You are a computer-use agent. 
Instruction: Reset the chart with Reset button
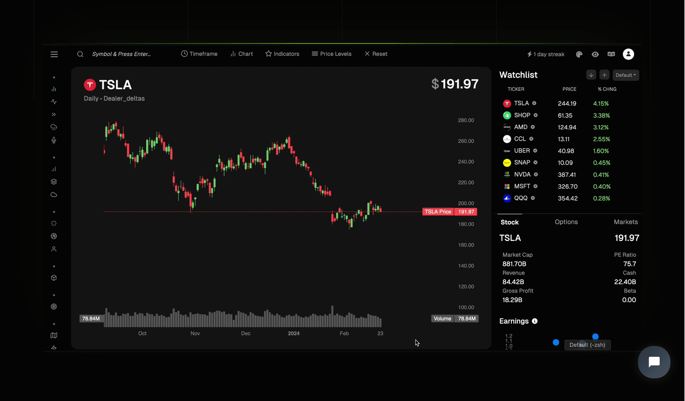(376, 54)
